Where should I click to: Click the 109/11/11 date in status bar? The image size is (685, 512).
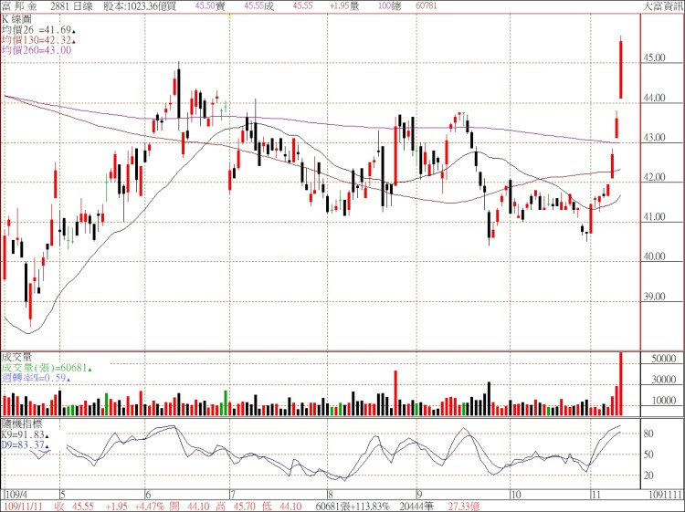(x=25, y=503)
